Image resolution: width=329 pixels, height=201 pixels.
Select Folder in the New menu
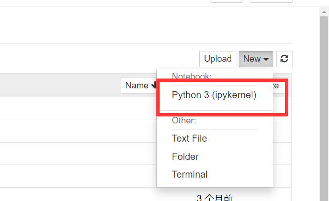pyautogui.click(x=185, y=157)
